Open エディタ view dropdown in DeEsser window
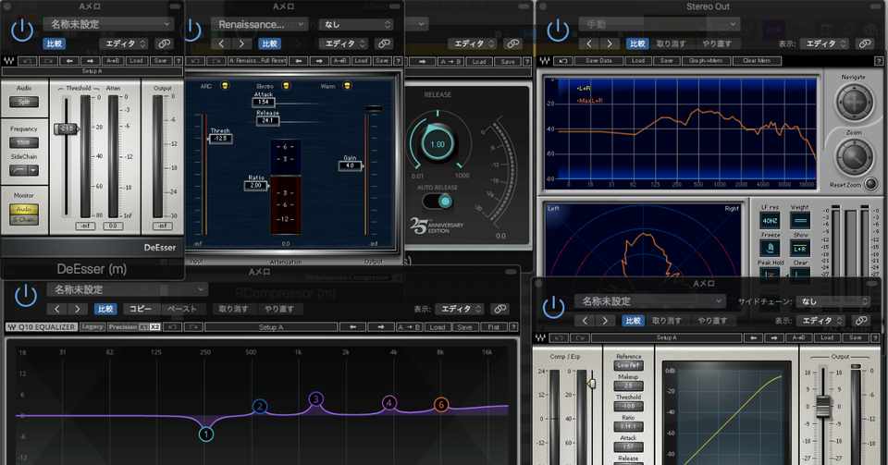Image resolution: width=888 pixels, height=465 pixels. pos(124,43)
